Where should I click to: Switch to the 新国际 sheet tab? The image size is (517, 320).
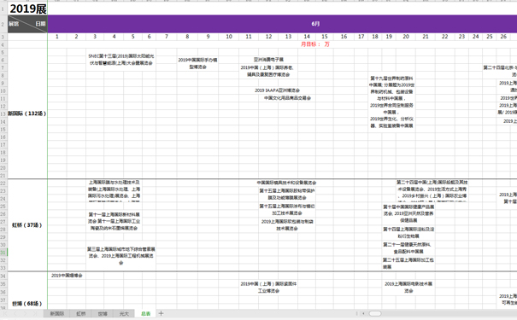(56, 314)
